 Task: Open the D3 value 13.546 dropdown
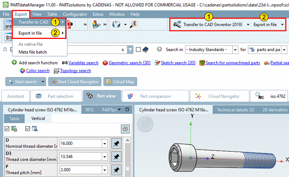(104, 157)
